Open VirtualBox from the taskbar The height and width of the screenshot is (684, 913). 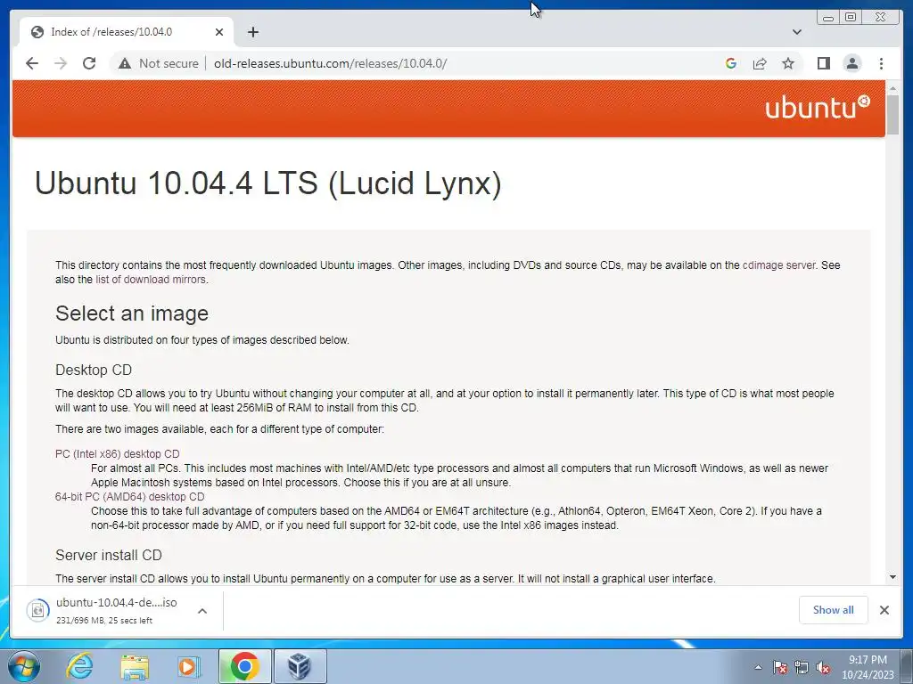[x=300, y=666]
